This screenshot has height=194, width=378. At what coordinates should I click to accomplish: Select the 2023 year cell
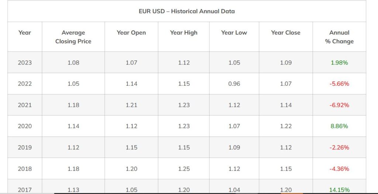tap(25, 63)
